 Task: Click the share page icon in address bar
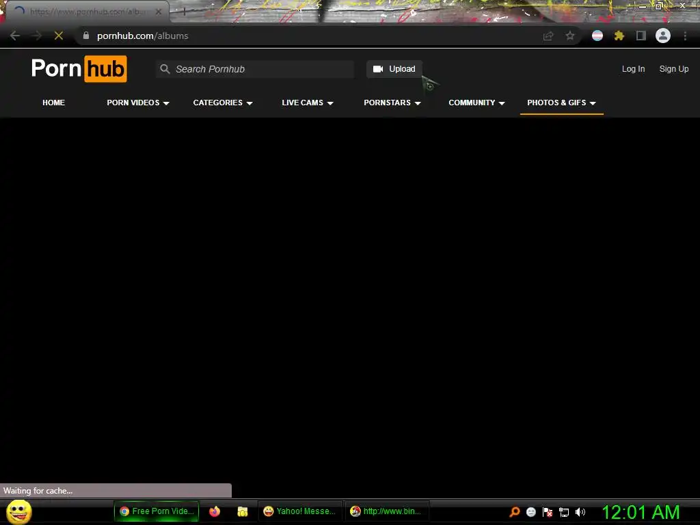[x=548, y=36]
